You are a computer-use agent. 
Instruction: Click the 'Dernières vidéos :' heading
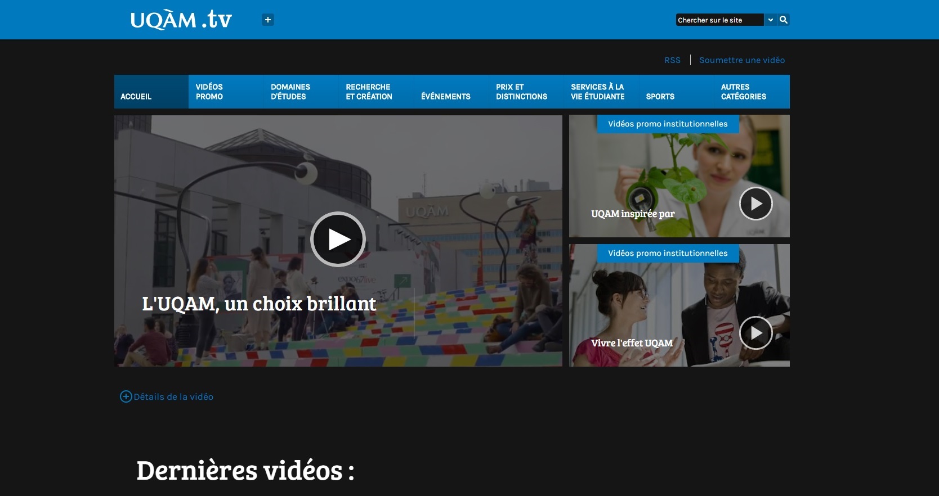click(245, 471)
